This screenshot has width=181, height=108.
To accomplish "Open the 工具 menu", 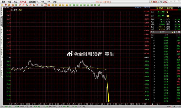I will coord(49,2).
